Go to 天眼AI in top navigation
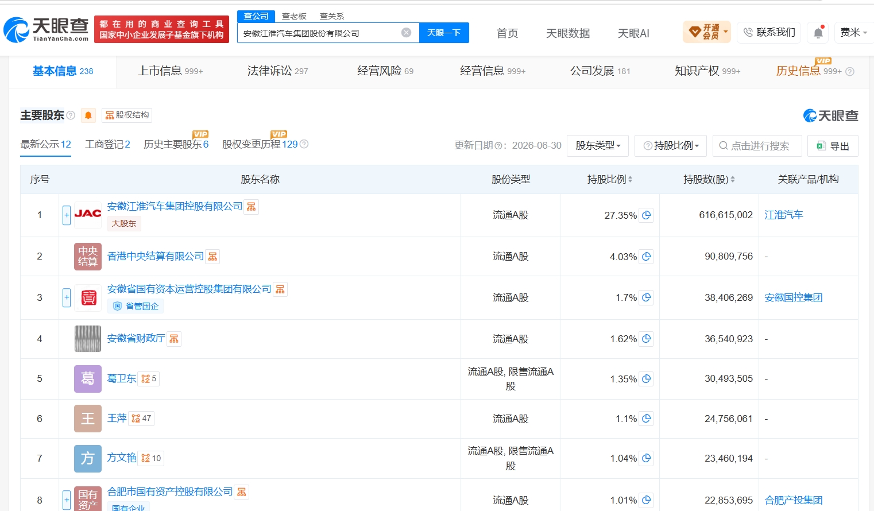The height and width of the screenshot is (511, 874). pyautogui.click(x=633, y=33)
